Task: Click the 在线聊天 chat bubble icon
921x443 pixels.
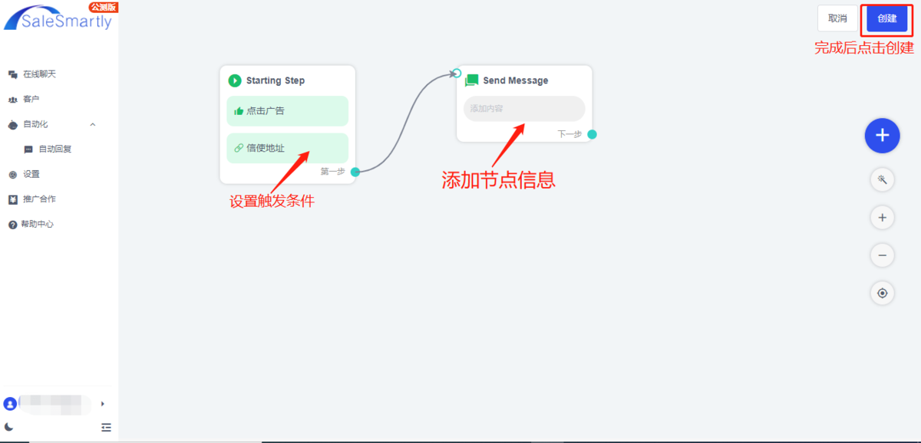Action: coord(13,74)
